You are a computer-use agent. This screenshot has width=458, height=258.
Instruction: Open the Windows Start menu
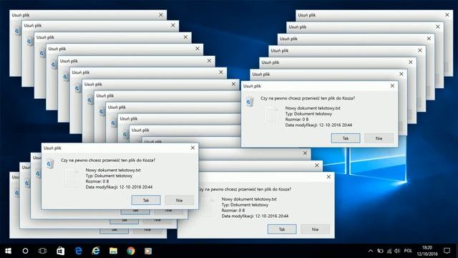pos(8,251)
